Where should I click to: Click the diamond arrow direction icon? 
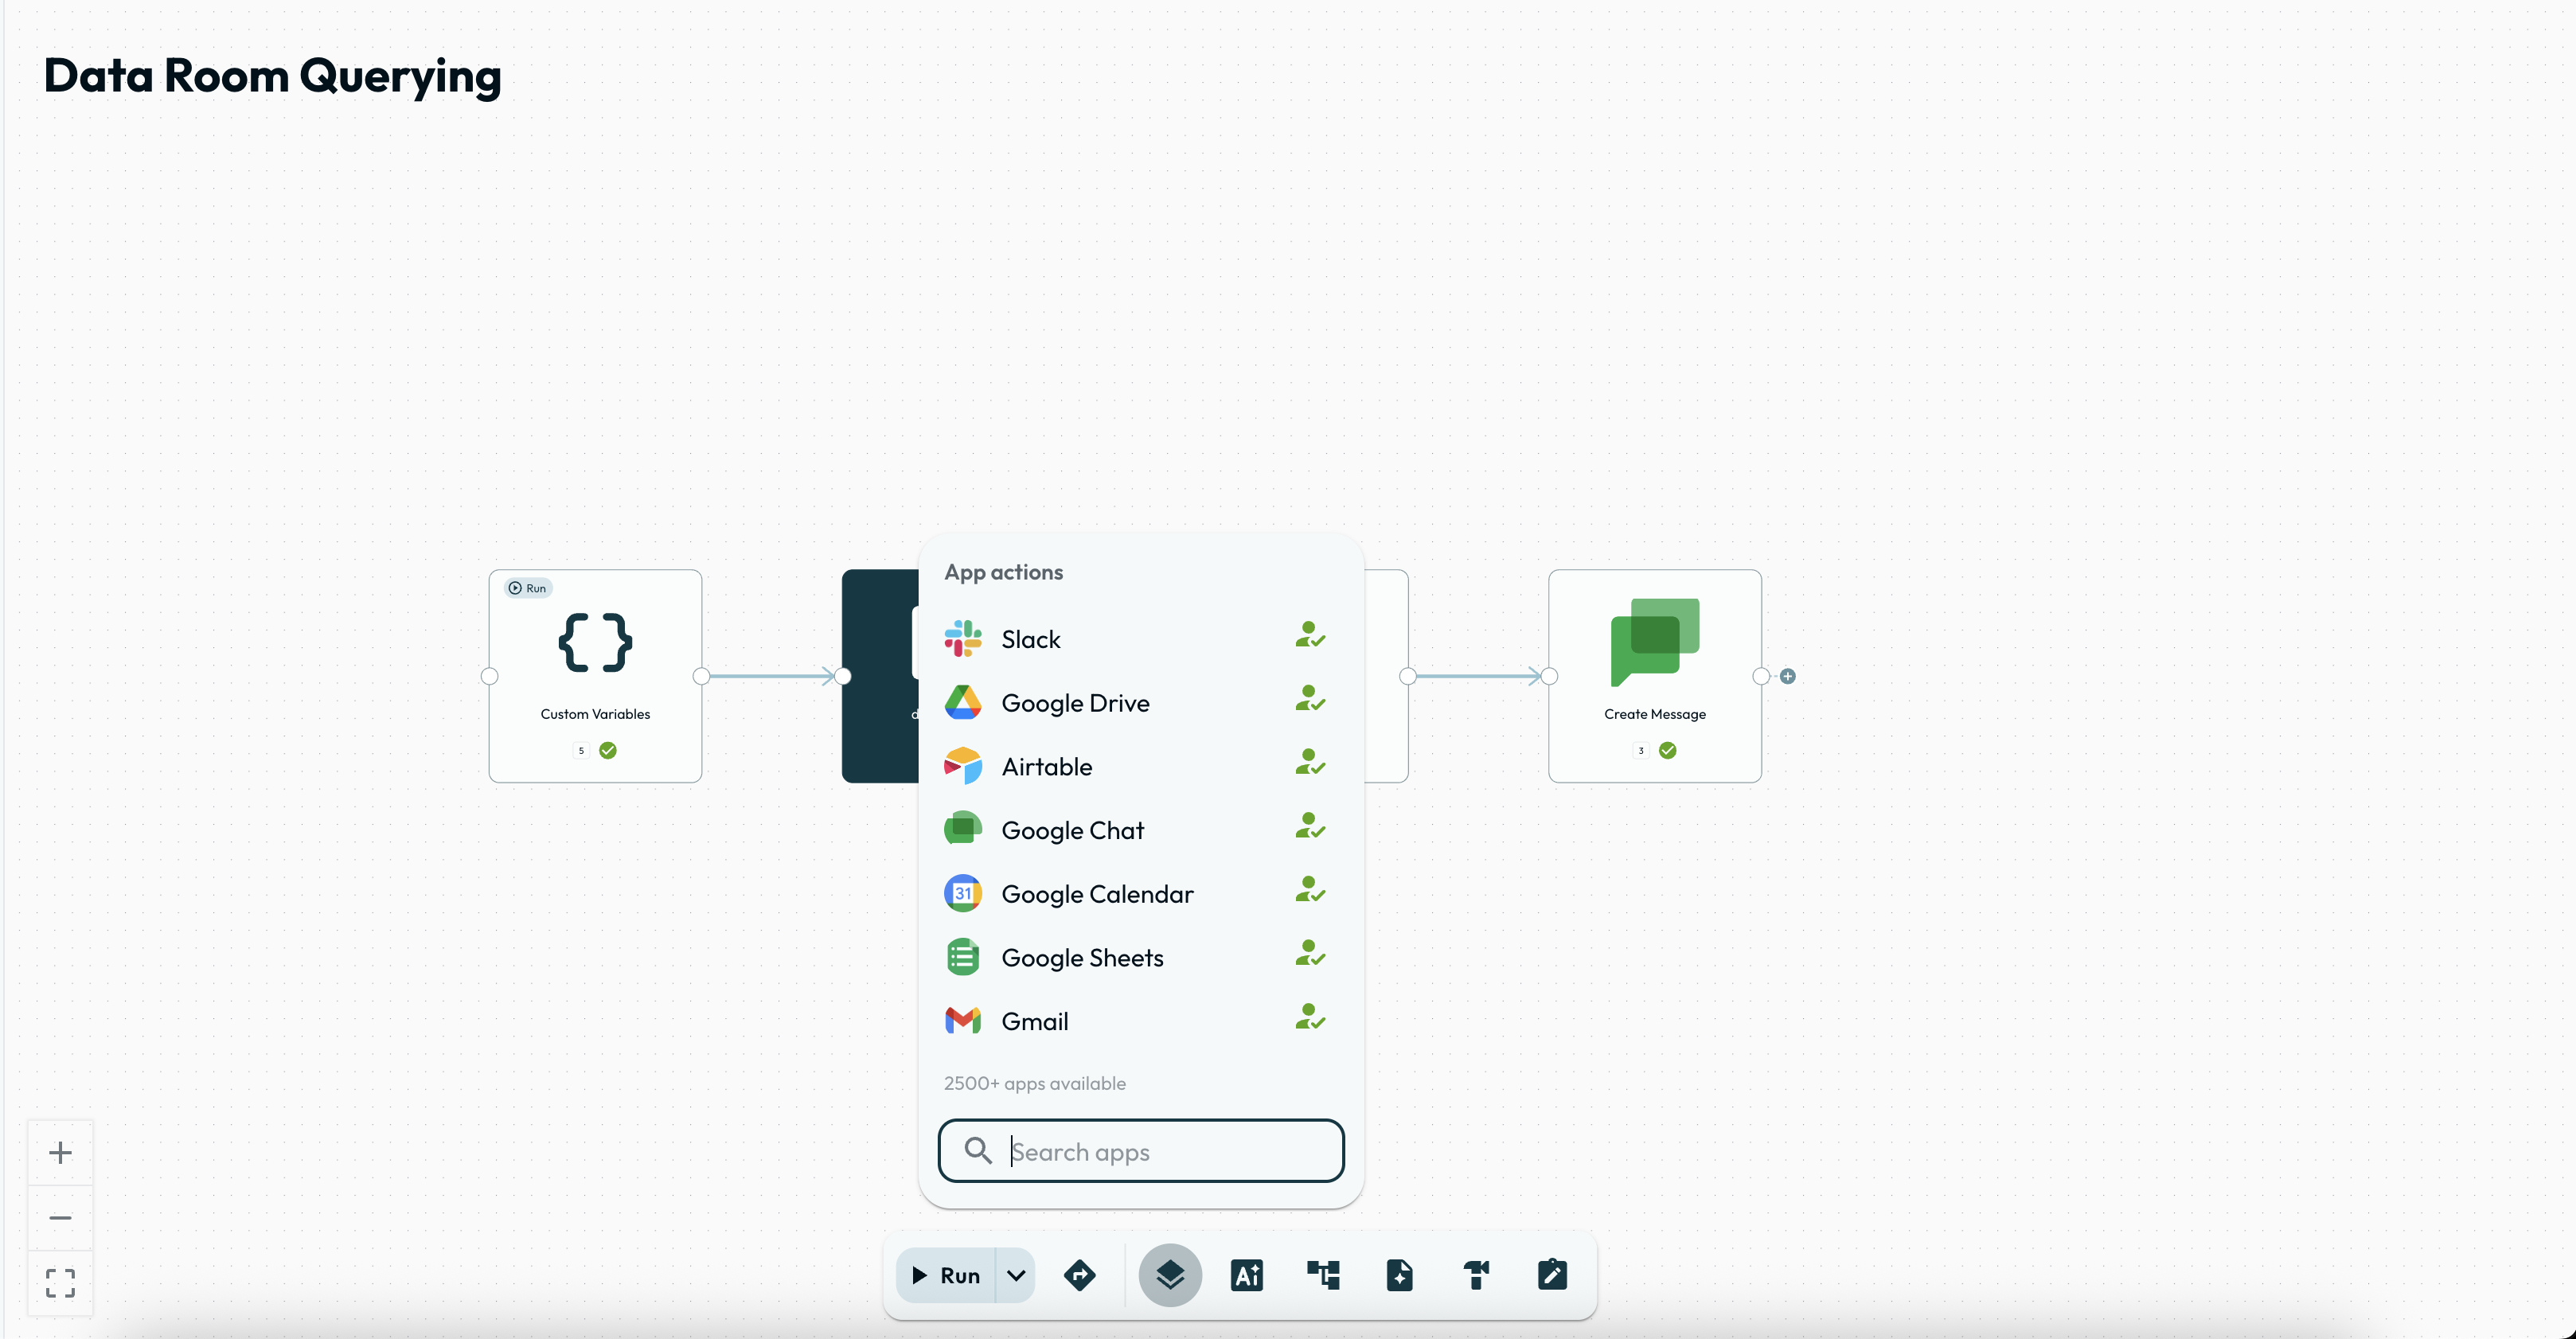(x=1079, y=1275)
